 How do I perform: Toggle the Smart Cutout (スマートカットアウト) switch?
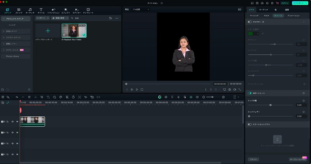pyautogui.click(x=250, y=124)
